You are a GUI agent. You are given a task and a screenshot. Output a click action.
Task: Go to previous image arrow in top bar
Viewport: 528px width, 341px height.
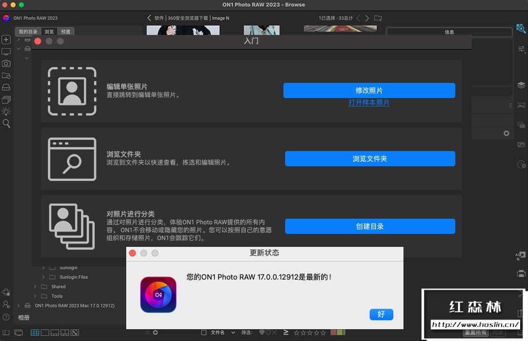coord(358,18)
